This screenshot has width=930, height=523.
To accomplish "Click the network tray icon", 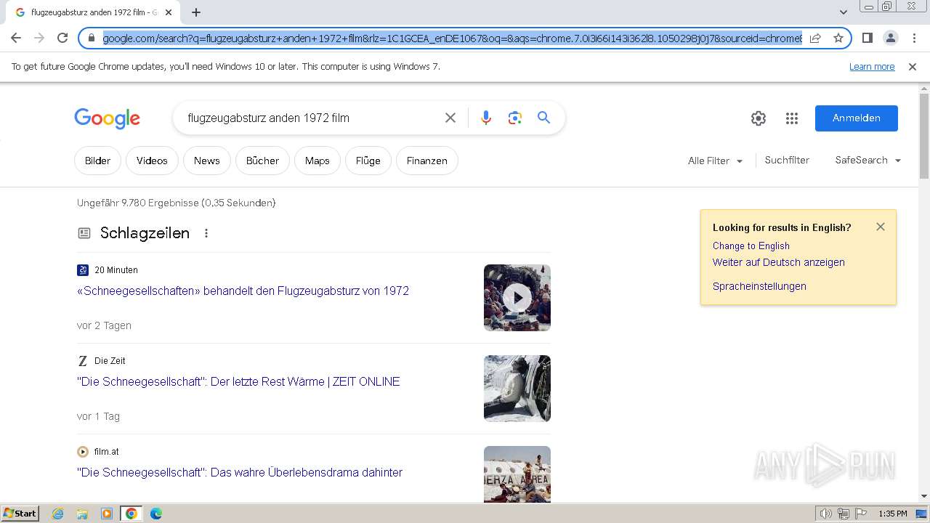I will [x=844, y=514].
